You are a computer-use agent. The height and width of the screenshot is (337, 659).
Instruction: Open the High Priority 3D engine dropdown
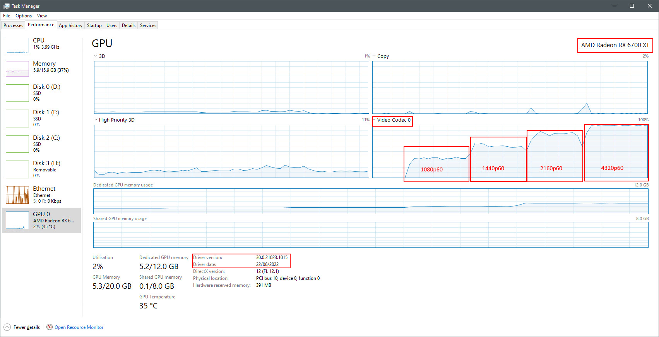tap(96, 120)
